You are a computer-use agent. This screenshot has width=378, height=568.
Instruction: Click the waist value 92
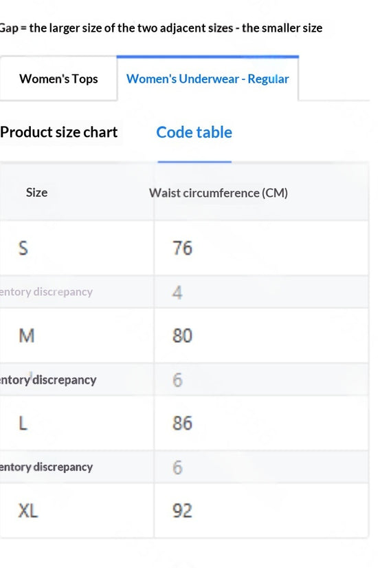click(182, 510)
